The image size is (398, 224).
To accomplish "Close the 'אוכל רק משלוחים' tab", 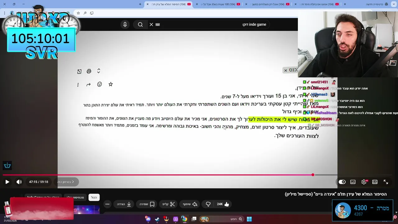I will (246, 4).
